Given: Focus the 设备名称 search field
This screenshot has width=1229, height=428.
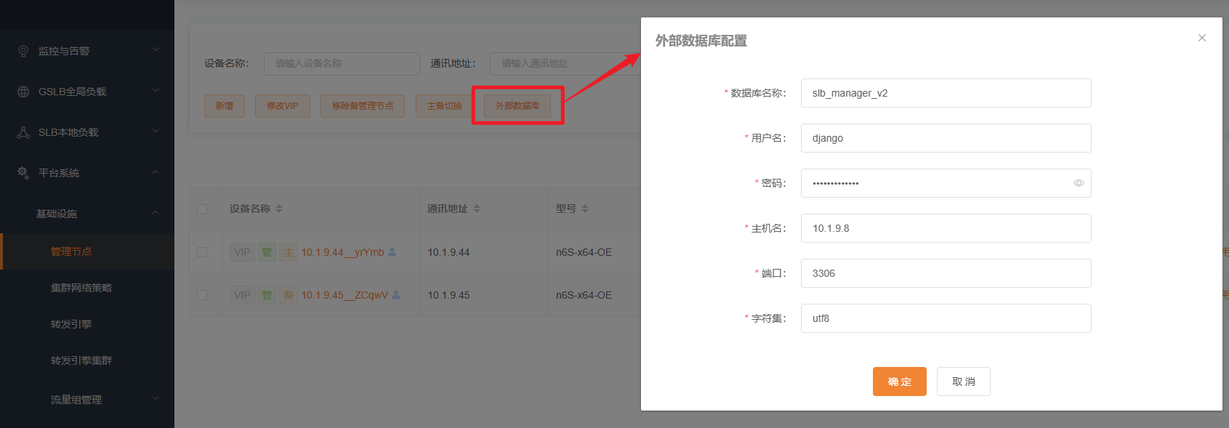Looking at the screenshot, I should point(342,64).
